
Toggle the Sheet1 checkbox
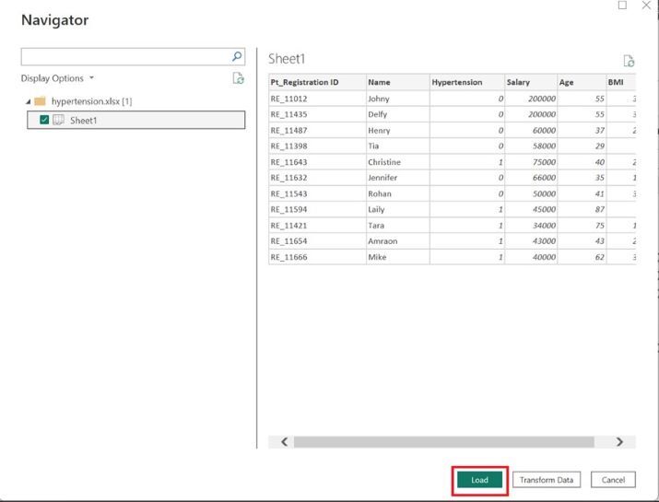tap(44, 120)
